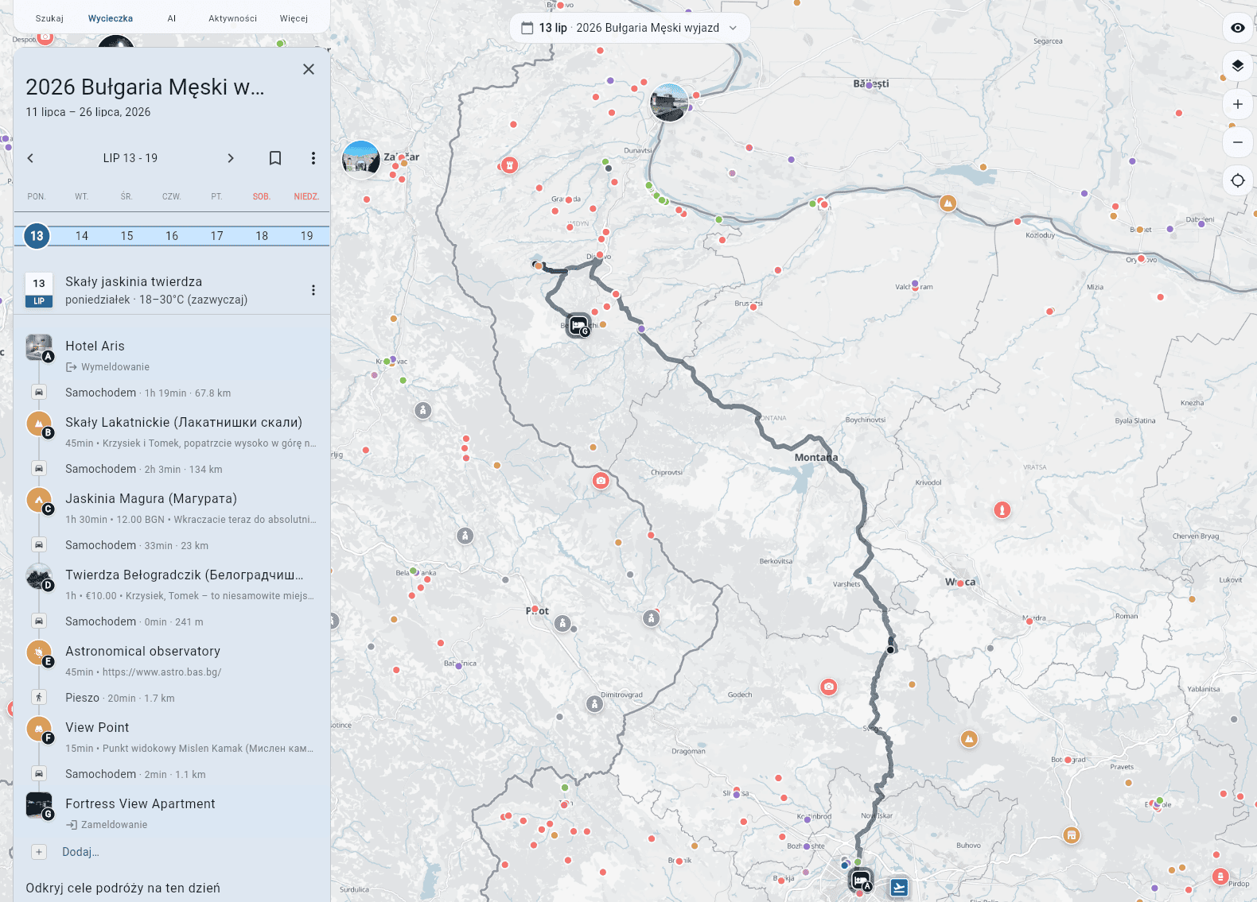The image size is (1257, 902).
Task: Click the lodging marker A on the map
Action: click(x=861, y=881)
